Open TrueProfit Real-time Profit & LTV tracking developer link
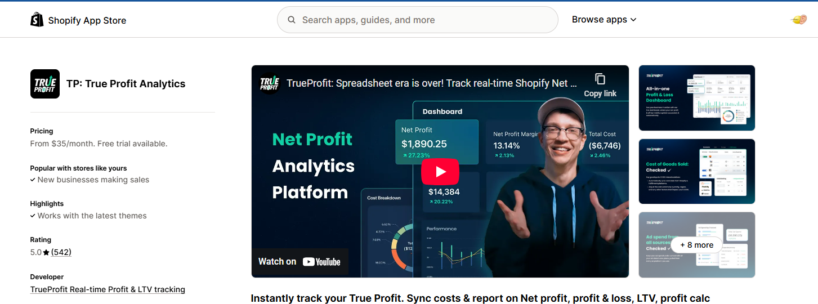Viewport: 818px width, 304px height. click(108, 289)
